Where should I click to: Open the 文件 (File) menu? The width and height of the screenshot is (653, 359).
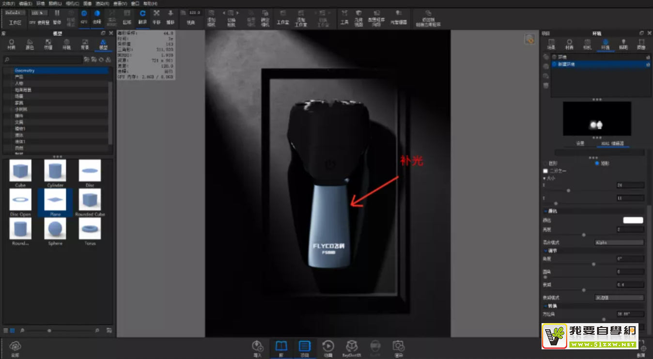coord(9,3)
